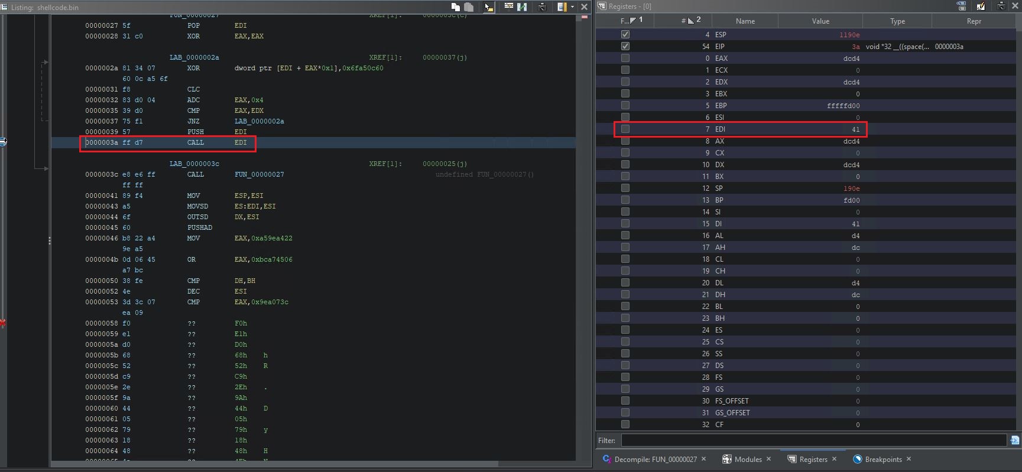
Task: Open the listing field editor icon
Action: point(509,7)
